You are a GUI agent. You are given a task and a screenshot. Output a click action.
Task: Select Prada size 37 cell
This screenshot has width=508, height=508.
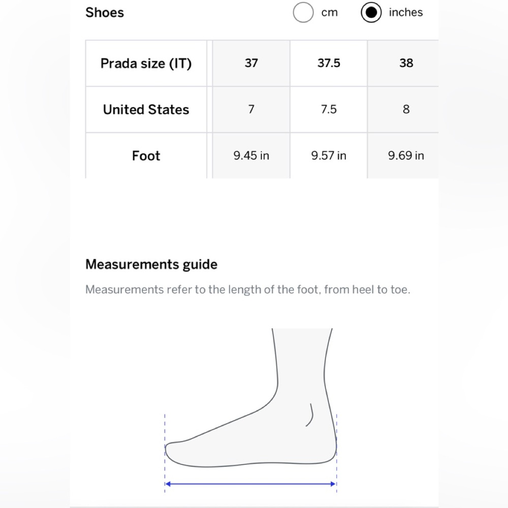251,63
